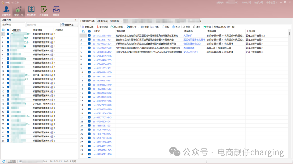Click edit template icon in store row 18
The width and height of the screenshot is (293, 164).
pyautogui.click(x=52, y=104)
